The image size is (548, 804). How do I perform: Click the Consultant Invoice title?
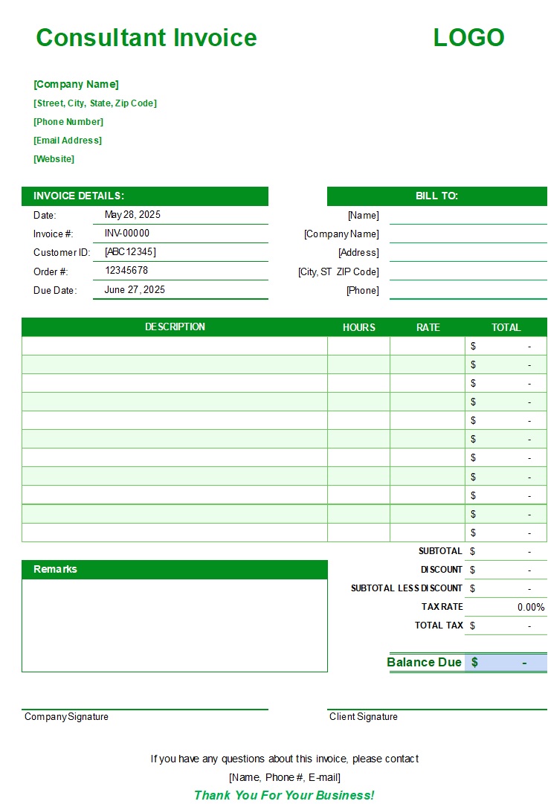tap(146, 37)
